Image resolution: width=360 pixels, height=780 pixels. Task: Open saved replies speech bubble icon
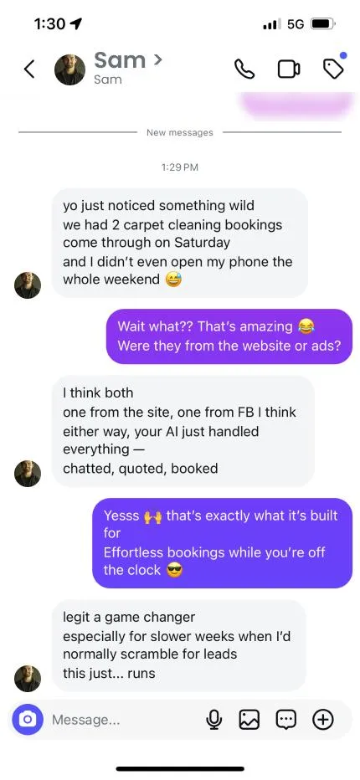[x=285, y=719]
